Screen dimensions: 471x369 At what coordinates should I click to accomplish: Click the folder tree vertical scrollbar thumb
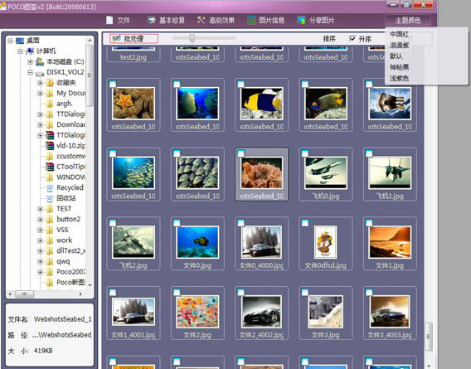pyautogui.click(x=90, y=75)
